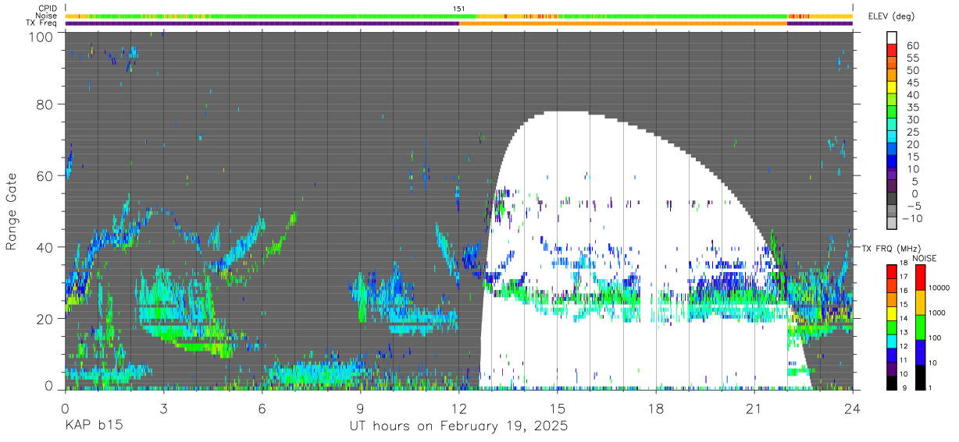
Task: Click the orange segment of the TX Freq bar
Action: (622, 23)
